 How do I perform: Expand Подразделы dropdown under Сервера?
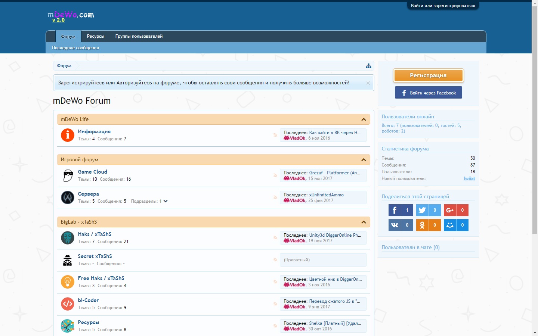(166, 201)
